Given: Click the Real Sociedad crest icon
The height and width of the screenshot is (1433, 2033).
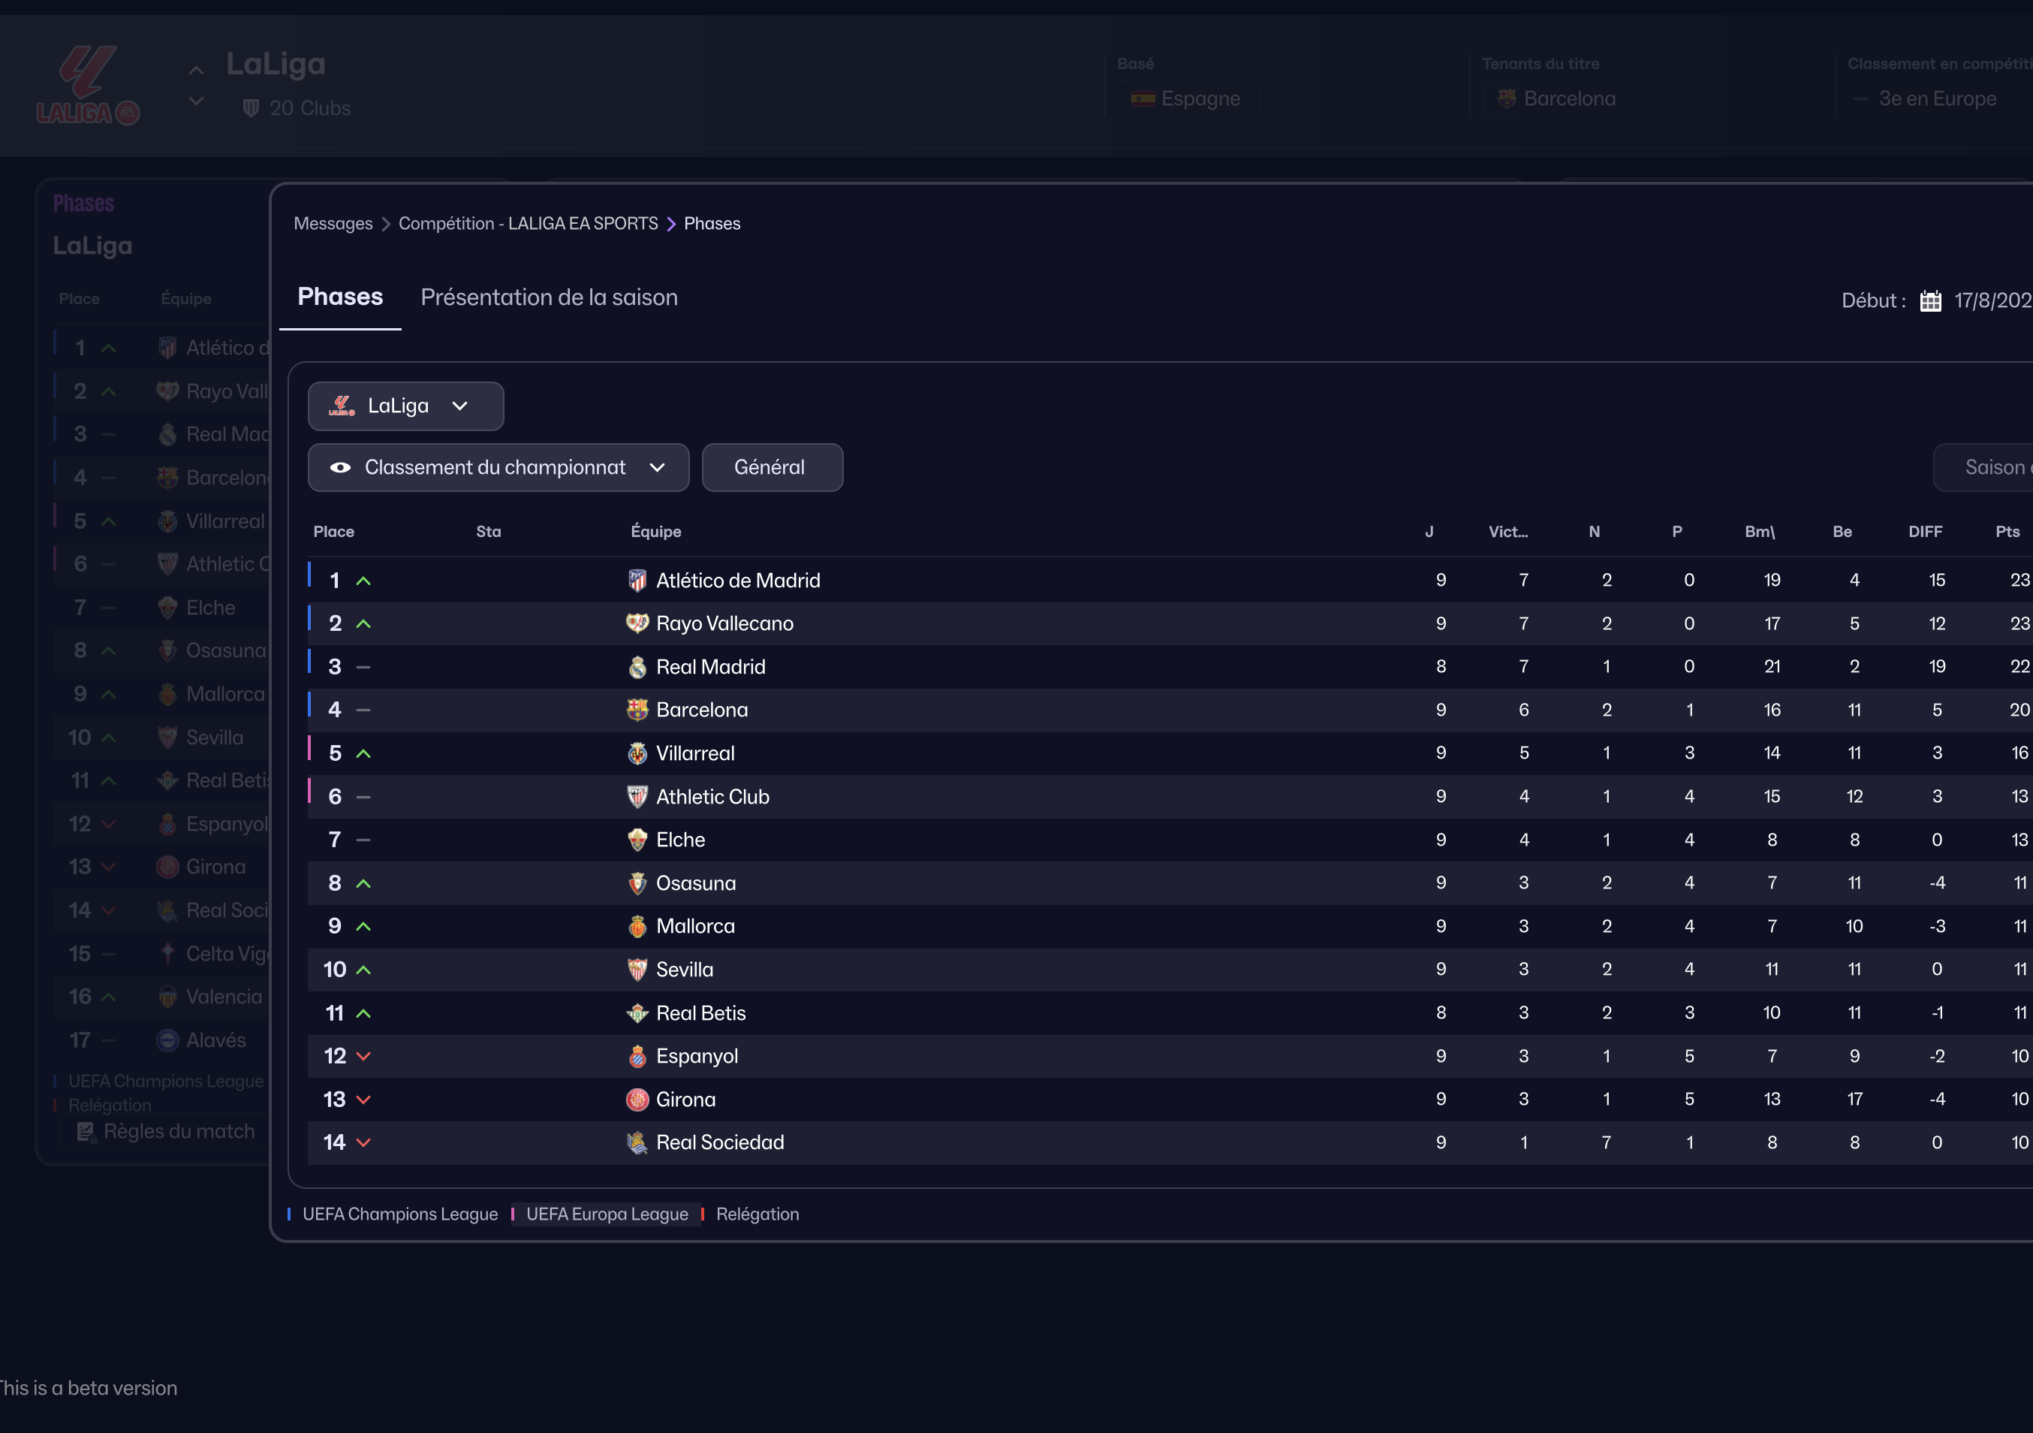Looking at the screenshot, I should tap(637, 1142).
